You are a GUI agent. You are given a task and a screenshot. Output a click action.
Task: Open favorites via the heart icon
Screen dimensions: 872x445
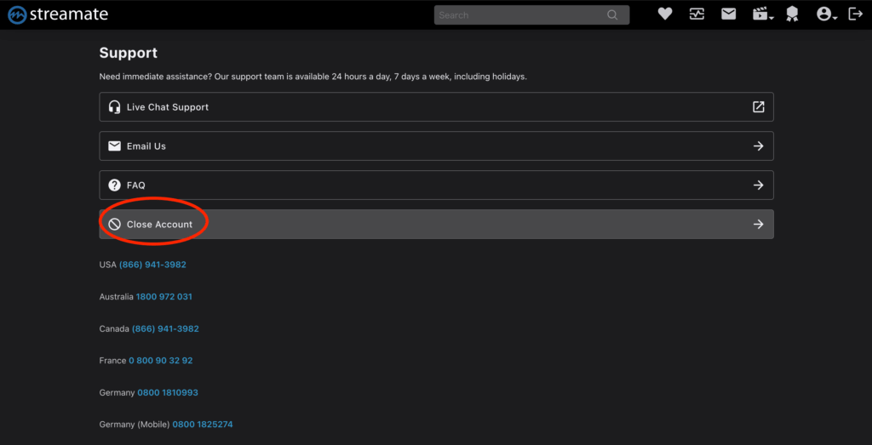[665, 14]
